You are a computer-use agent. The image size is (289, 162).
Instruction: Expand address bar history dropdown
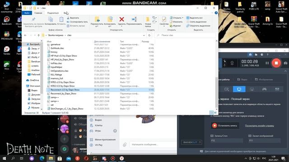[144, 35]
